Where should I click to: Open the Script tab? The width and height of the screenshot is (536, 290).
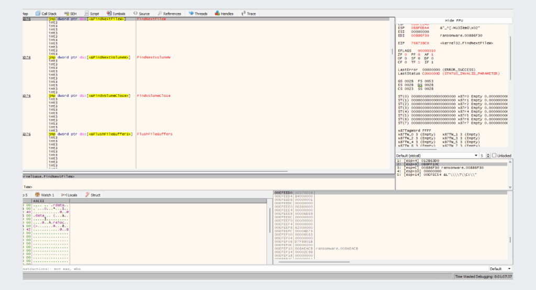point(92,14)
